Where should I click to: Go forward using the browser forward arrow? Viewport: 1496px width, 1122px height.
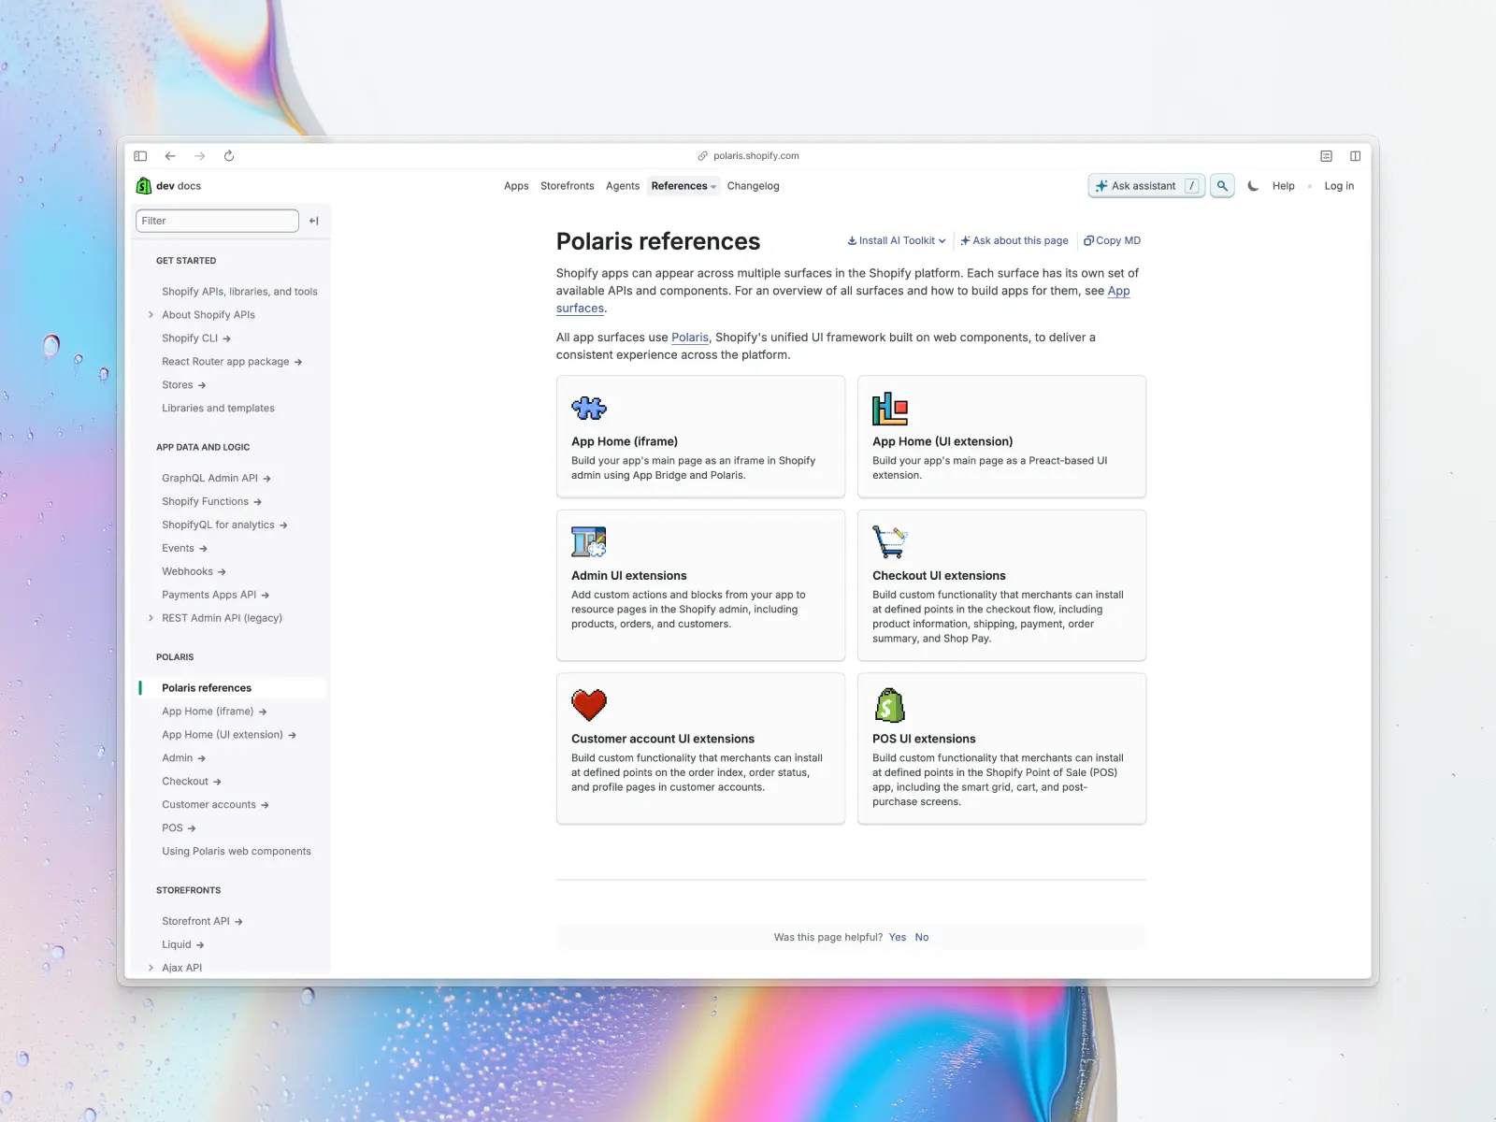coord(199,156)
